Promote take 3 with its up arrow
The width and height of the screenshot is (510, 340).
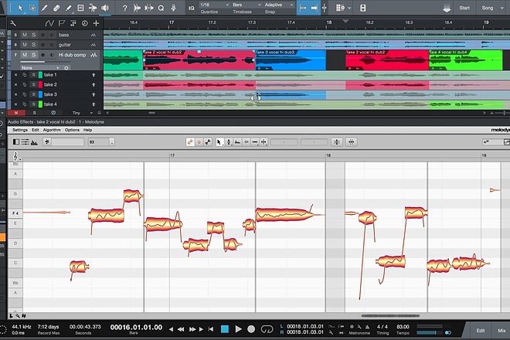tap(93, 94)
